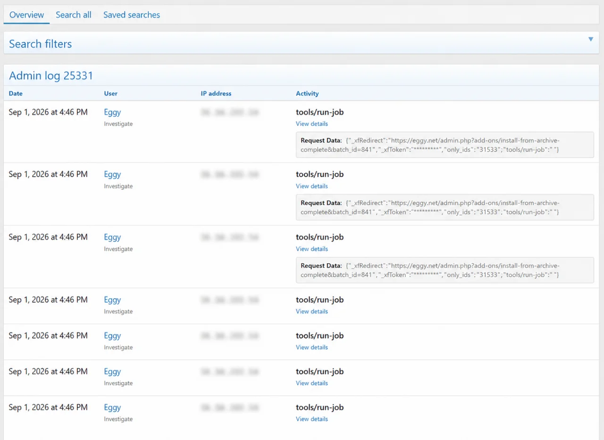
Task: Click the Admin log 25331 heading
Action: pos(51,75)
